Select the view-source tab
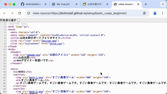 [127, 4]
